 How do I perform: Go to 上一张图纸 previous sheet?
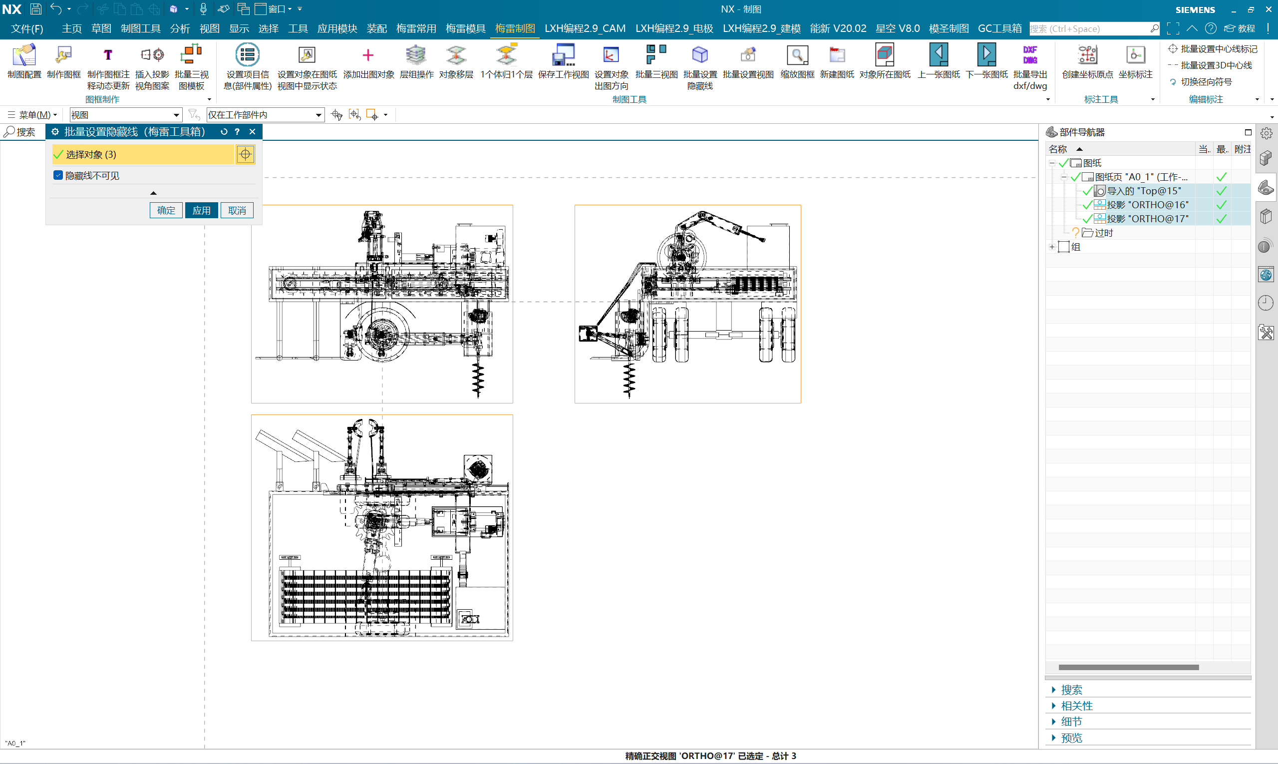939,61
